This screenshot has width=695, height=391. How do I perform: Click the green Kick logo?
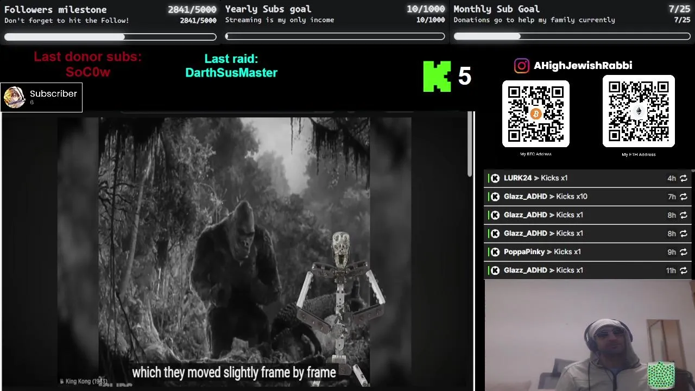(x=437, y=76)
